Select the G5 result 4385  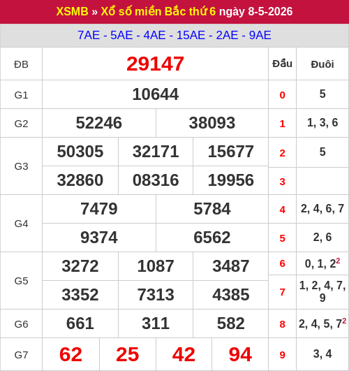tap(230, 295)
